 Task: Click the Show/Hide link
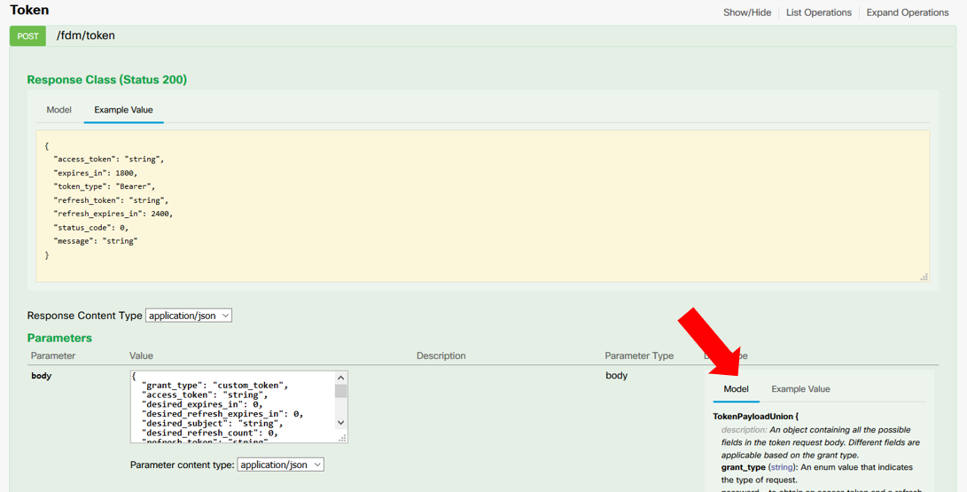(746, 12)
